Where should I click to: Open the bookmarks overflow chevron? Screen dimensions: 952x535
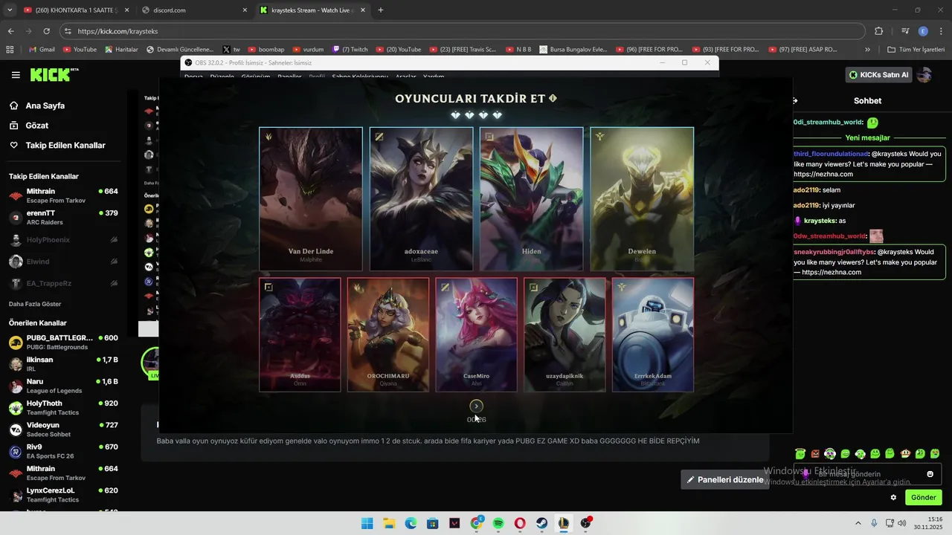867,50
